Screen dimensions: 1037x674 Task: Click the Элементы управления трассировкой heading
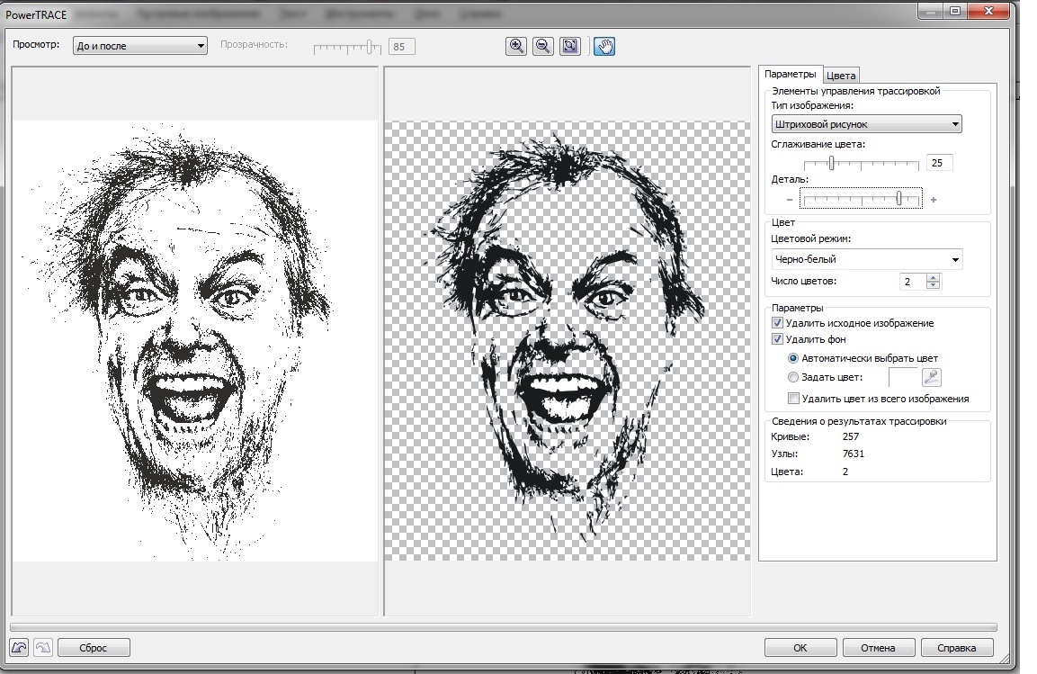(x=856, y=91)
